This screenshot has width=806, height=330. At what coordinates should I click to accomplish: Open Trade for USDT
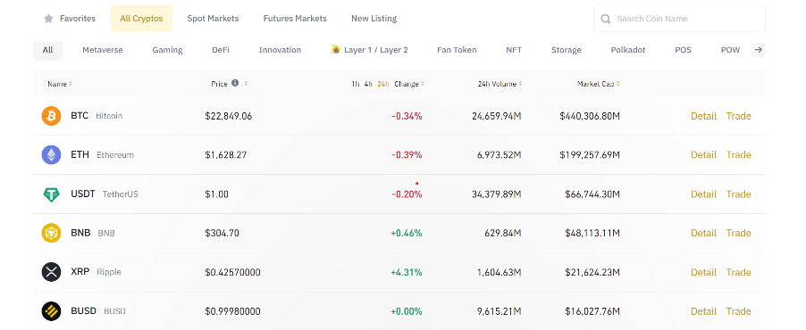(x=739, y=194)
